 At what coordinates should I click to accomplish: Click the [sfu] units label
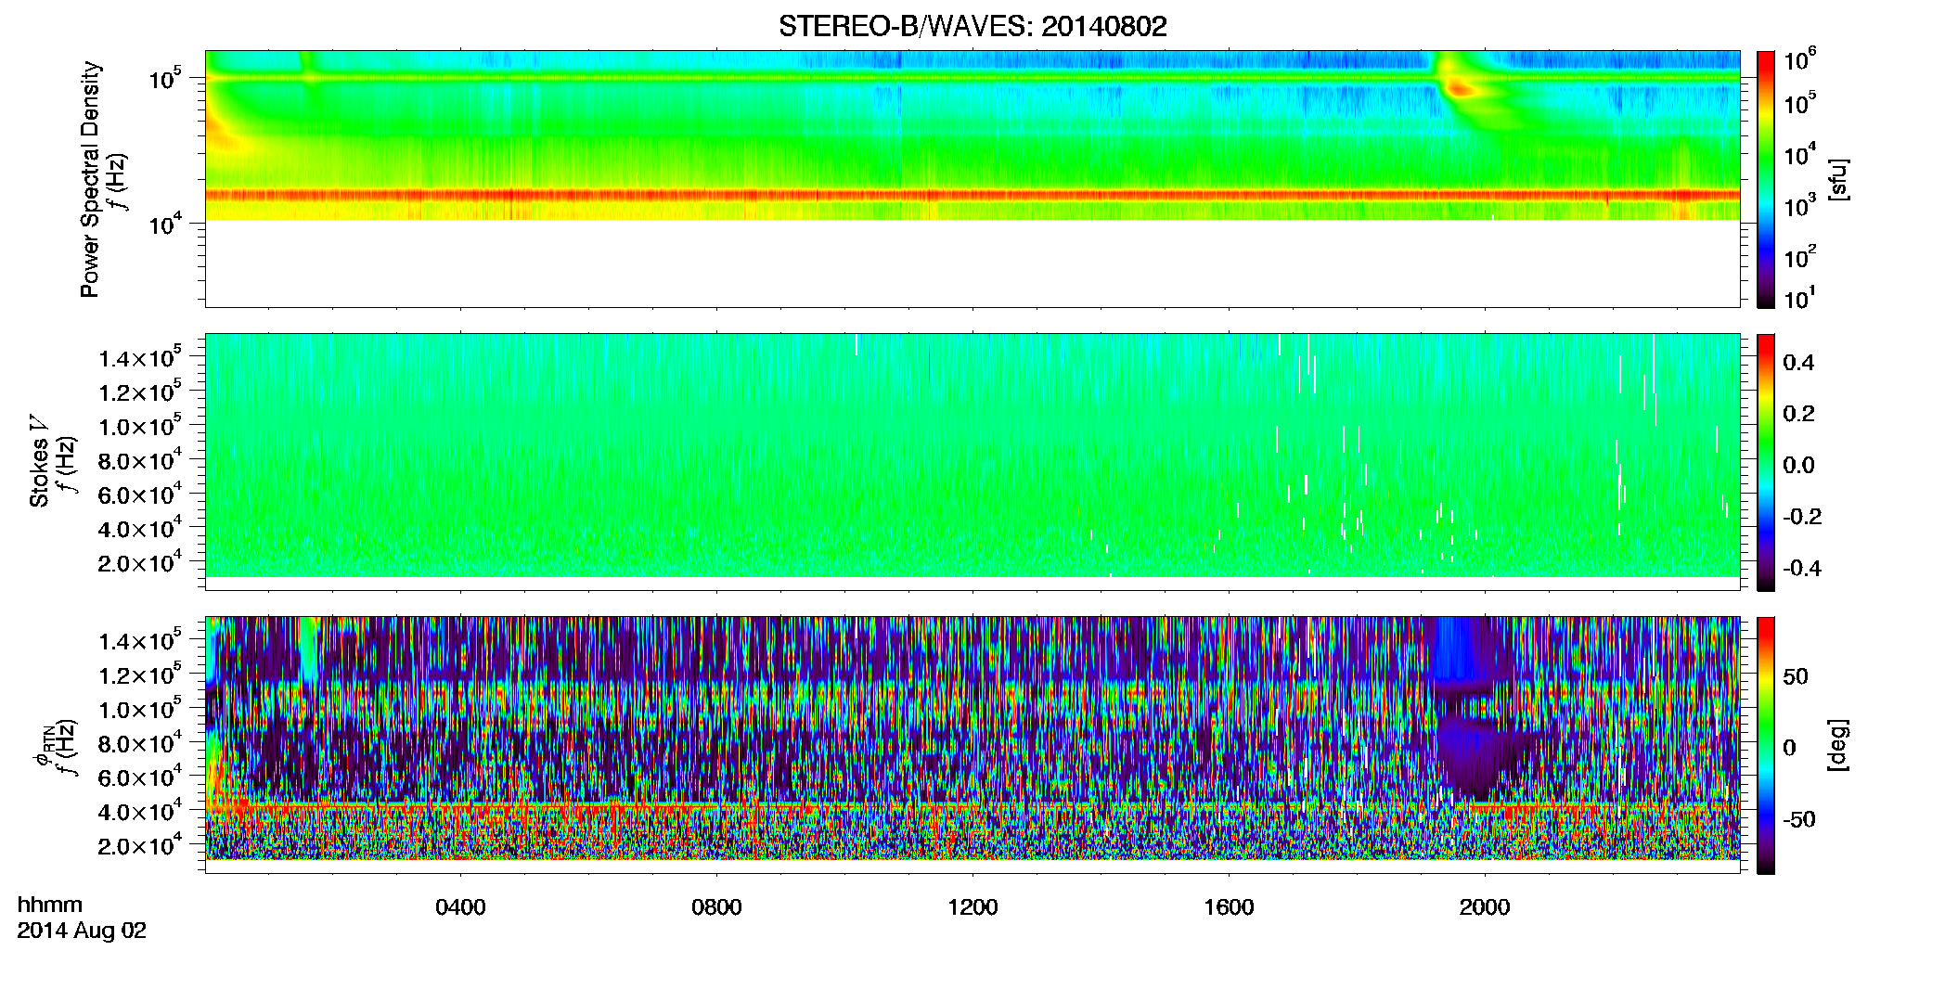[x=1838, y=180]
